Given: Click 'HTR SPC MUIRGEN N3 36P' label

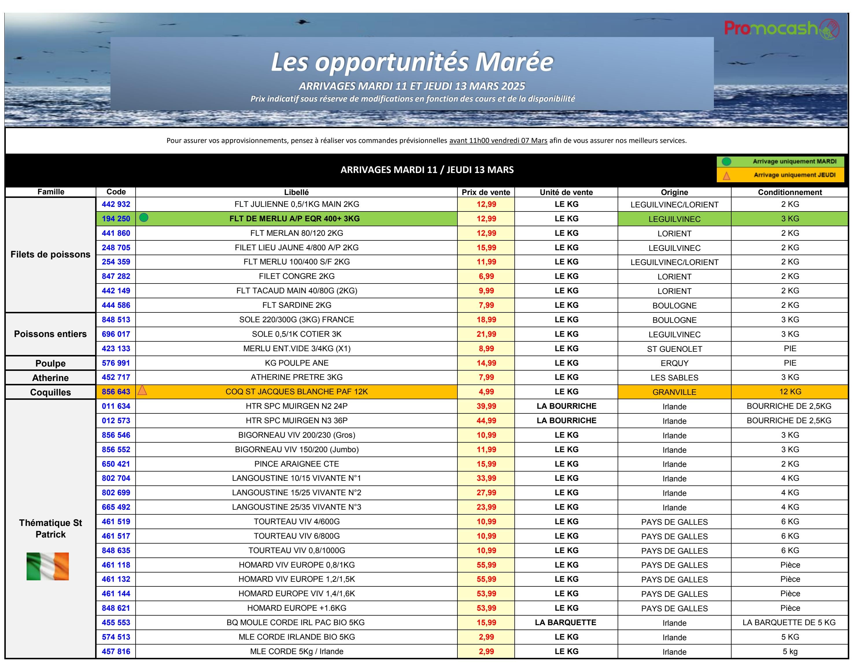Looking at the screenshot, I should tap(297, 420).
